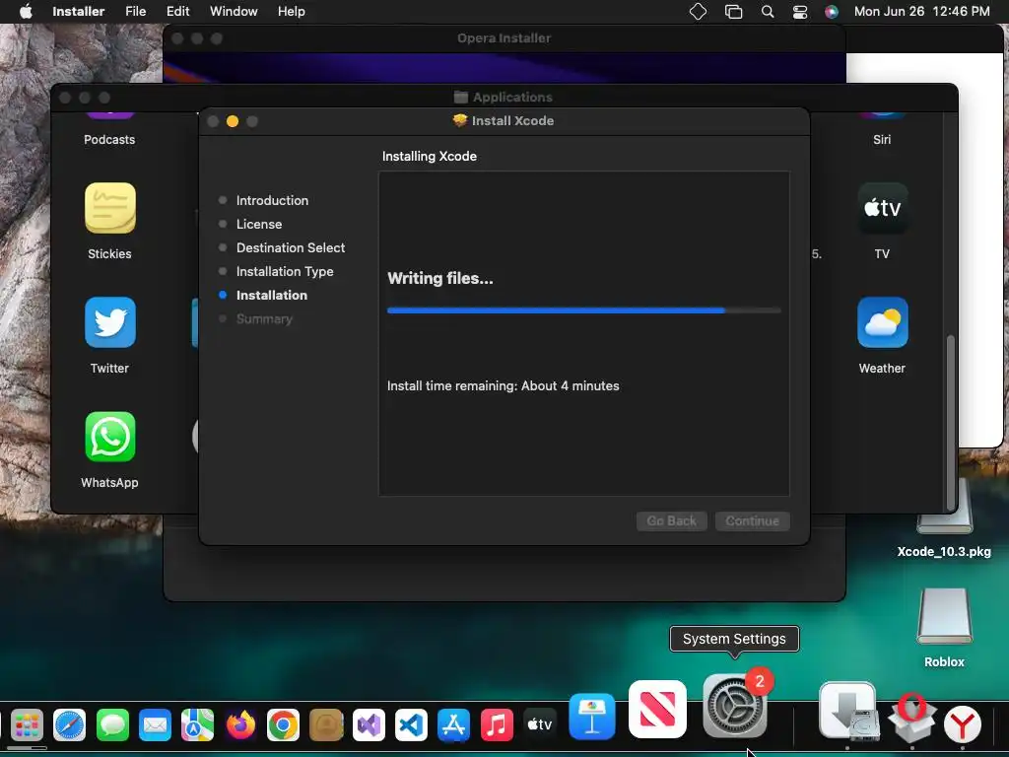The image size is (1009, 757).
Task: Click the 'Installing Xcode' heading
Action: click(x=430, y=157)
